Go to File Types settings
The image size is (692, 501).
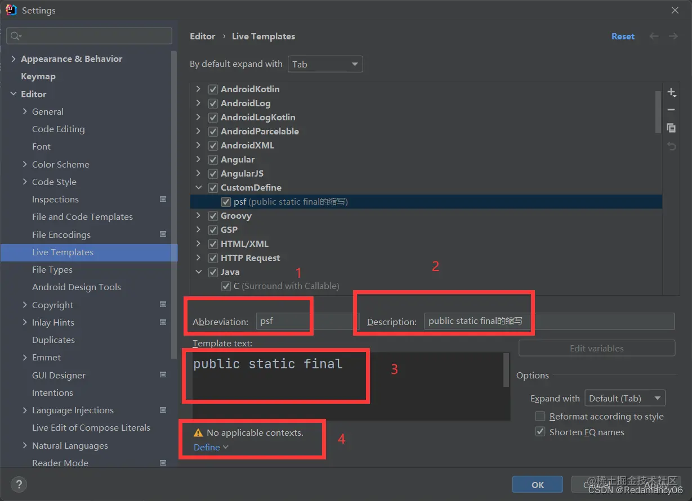click(52, 270)
